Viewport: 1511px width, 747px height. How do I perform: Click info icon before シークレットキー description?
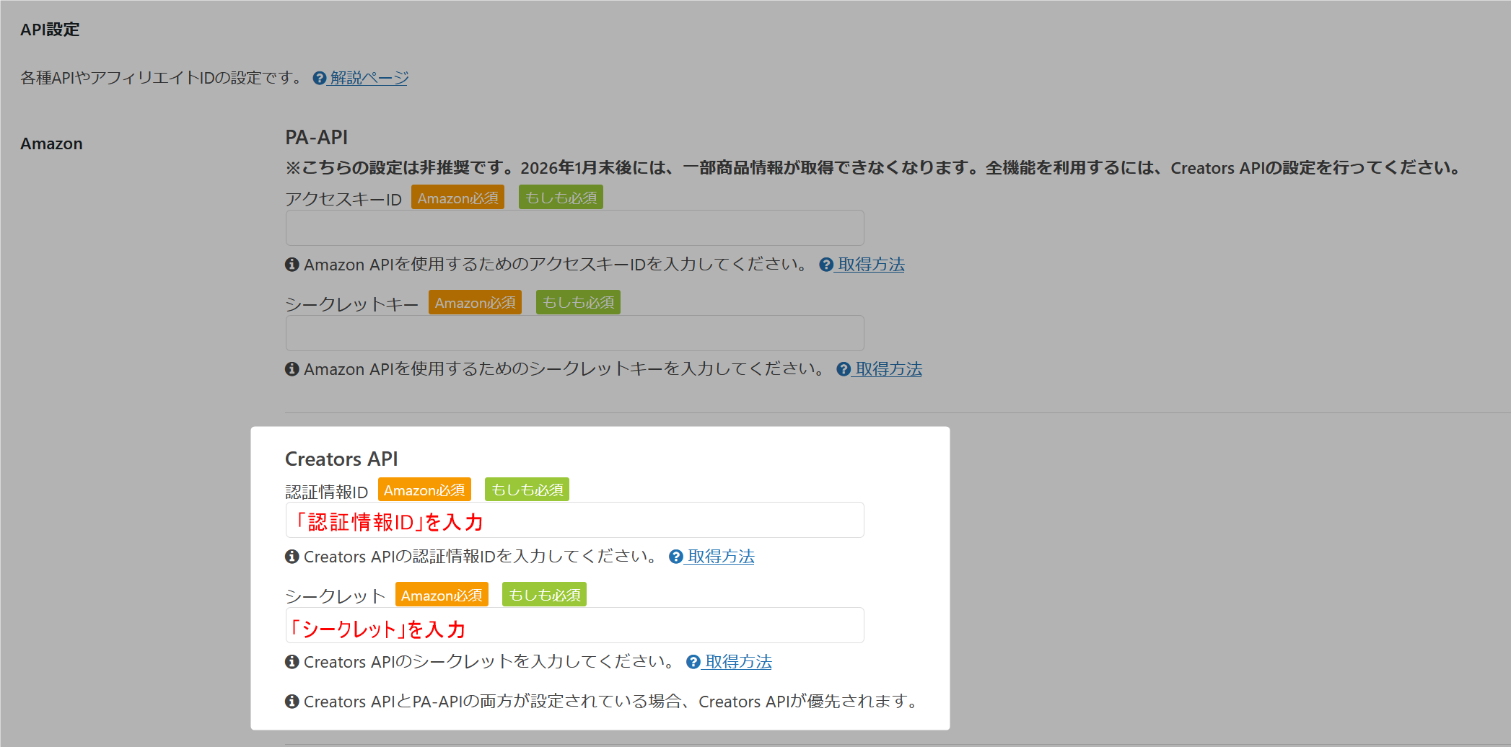coord(292,369)
